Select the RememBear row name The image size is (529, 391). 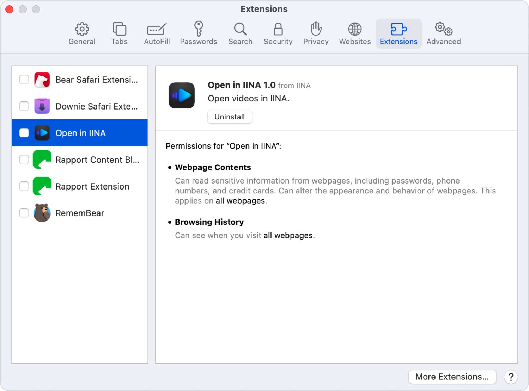click(80, 213)
